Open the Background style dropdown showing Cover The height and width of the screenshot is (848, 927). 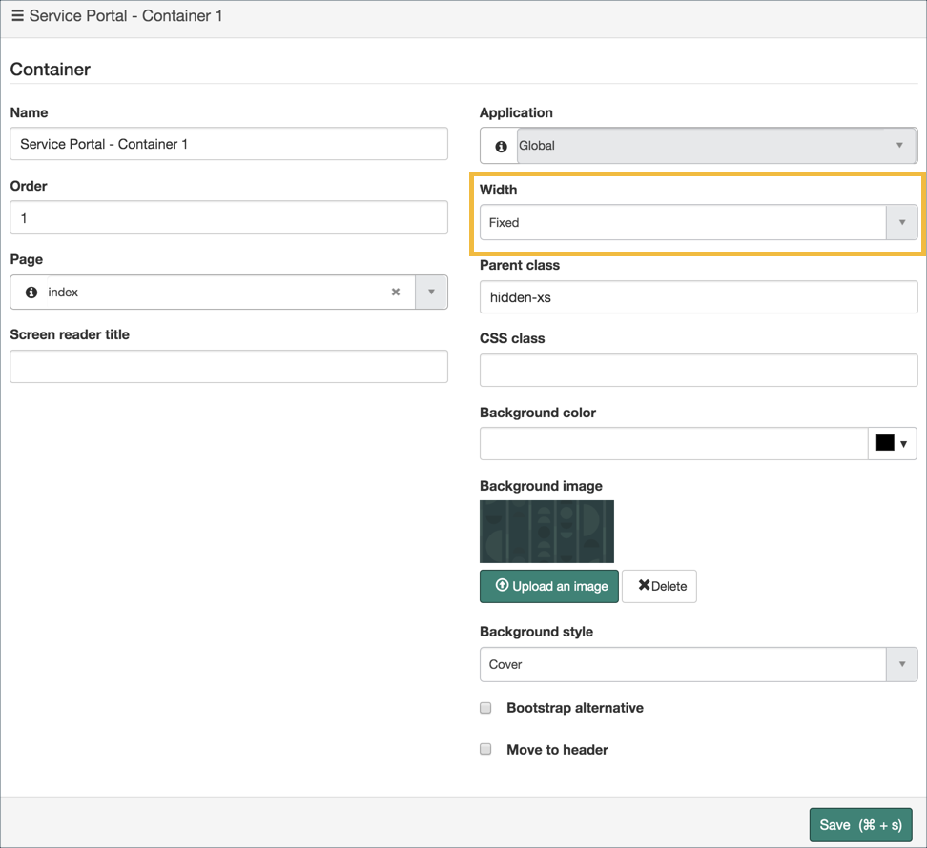[x=900, y=664]
